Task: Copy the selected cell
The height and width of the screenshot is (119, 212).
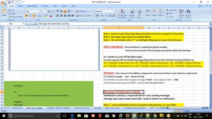Action: click(x=12, y=14)
